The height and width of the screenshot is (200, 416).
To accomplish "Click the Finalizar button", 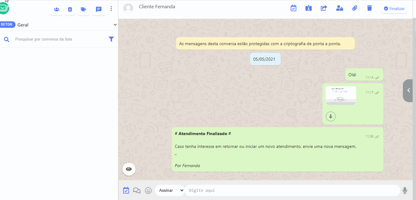I will tap(394, 8).
